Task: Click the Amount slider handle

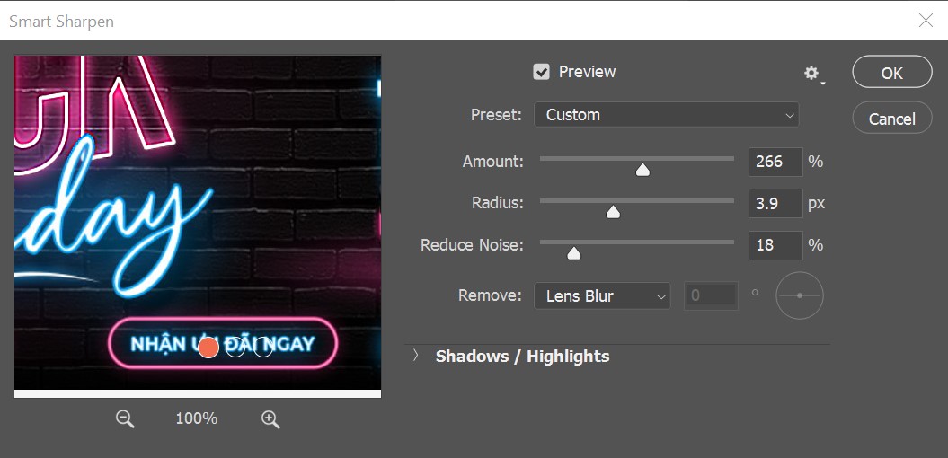Action: coord(642,170)
